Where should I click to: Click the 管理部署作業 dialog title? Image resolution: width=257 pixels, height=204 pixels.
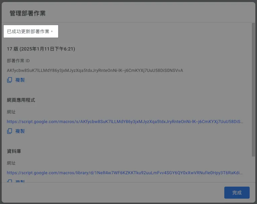click(x=28, y=14)
